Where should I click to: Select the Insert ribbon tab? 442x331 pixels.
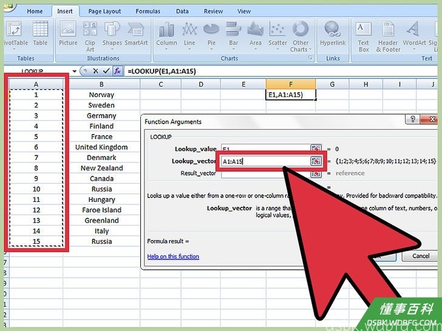pyautogui.click(x=65, y=12)
